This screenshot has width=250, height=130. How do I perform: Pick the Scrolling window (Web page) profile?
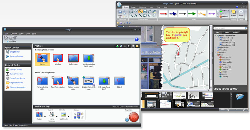pyautogui.click(x=89, y=60)
